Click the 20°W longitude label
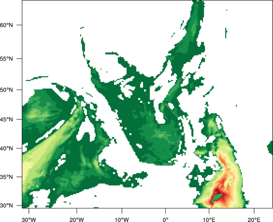This screenshot has width=273, height=222. click(77, 220)
